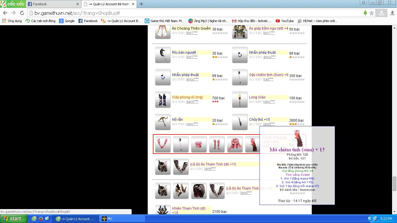
Task: Click the address bar URL field
Action: pos(195,13)
